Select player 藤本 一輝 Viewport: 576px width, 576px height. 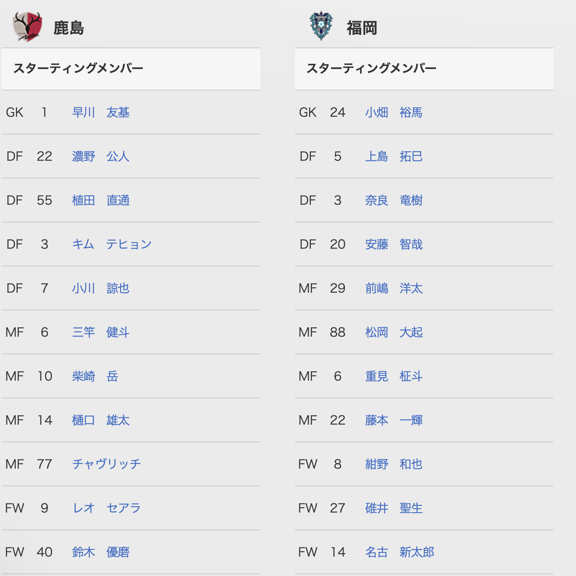(394, 420)
